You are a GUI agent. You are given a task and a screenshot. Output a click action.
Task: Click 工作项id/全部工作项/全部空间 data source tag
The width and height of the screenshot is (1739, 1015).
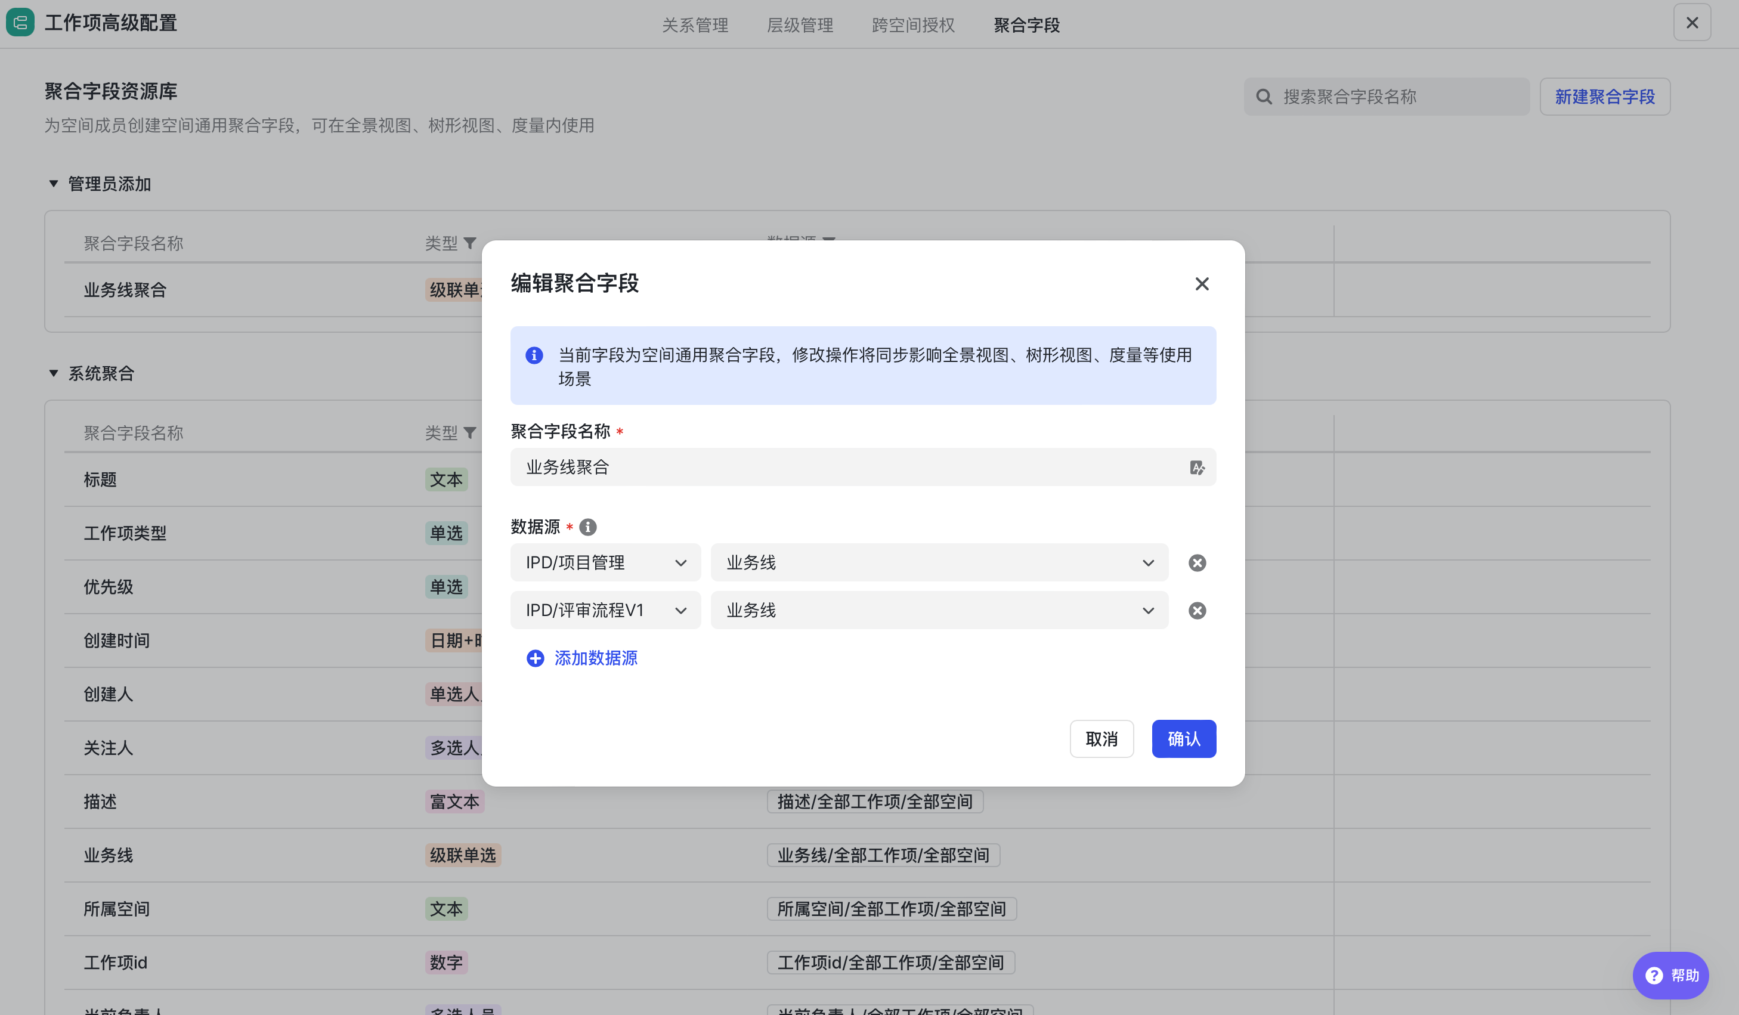point(890,963)
